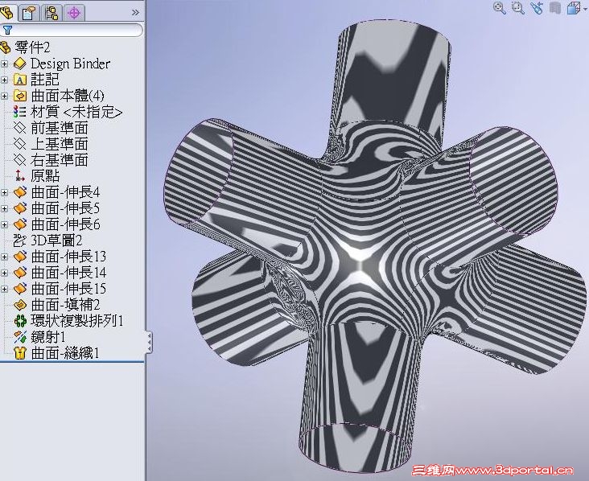
Task: Click the 曲面-伸長13 surface extrude icon
Action: [20, 257]
